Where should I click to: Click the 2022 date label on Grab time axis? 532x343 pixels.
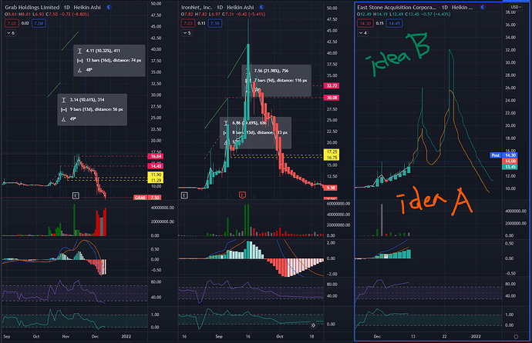[126, 336]
